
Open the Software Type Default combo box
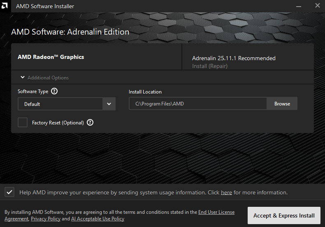pos(60,104)
